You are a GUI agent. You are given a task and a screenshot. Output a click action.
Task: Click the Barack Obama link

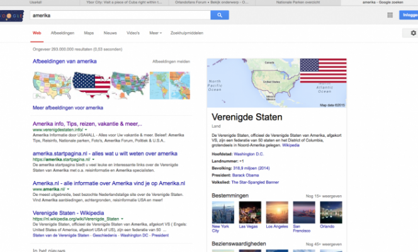(x=246, y=176)
